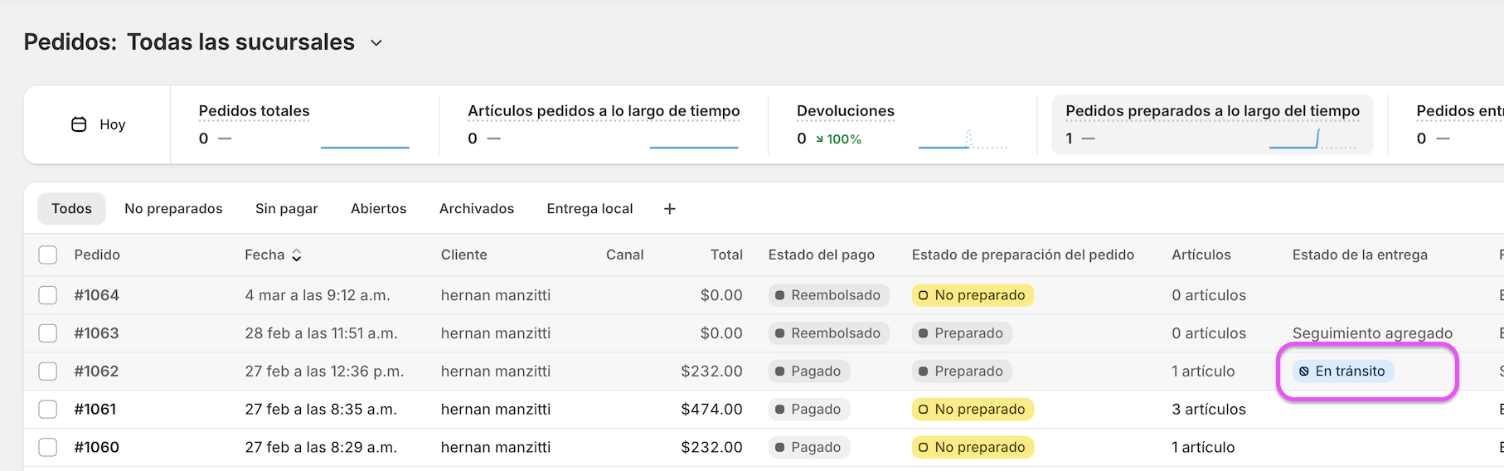This screenshot has height=471, width=1504.
Task: Open the Devoluciones metric card
Action: click(902, 124)
